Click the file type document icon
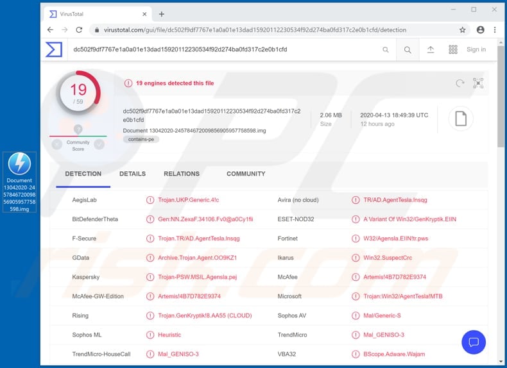Screen dimensions: 507x368 (461, 119)
